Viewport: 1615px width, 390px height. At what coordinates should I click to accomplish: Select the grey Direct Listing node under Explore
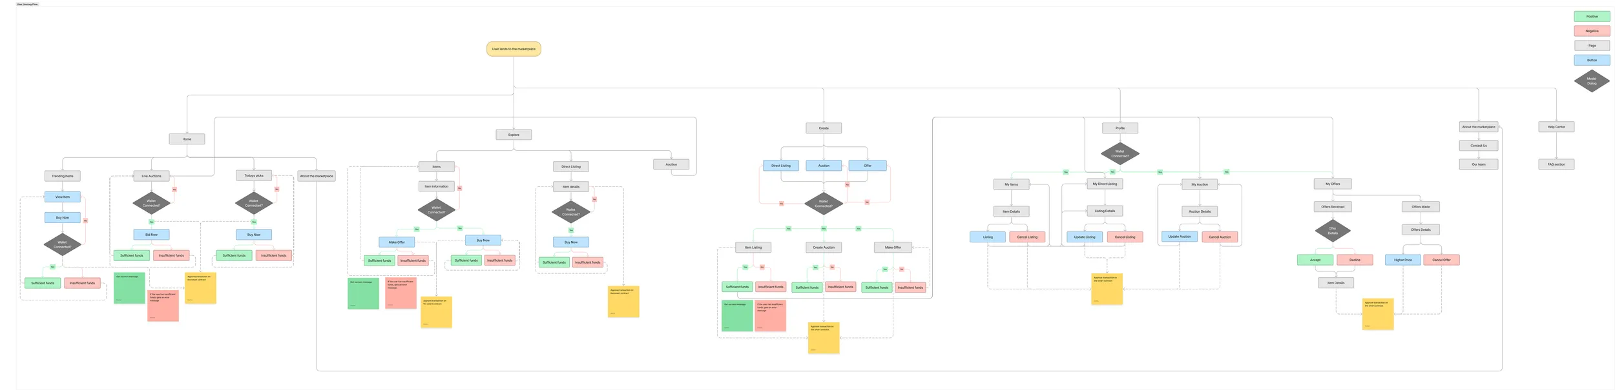point(571,167)
